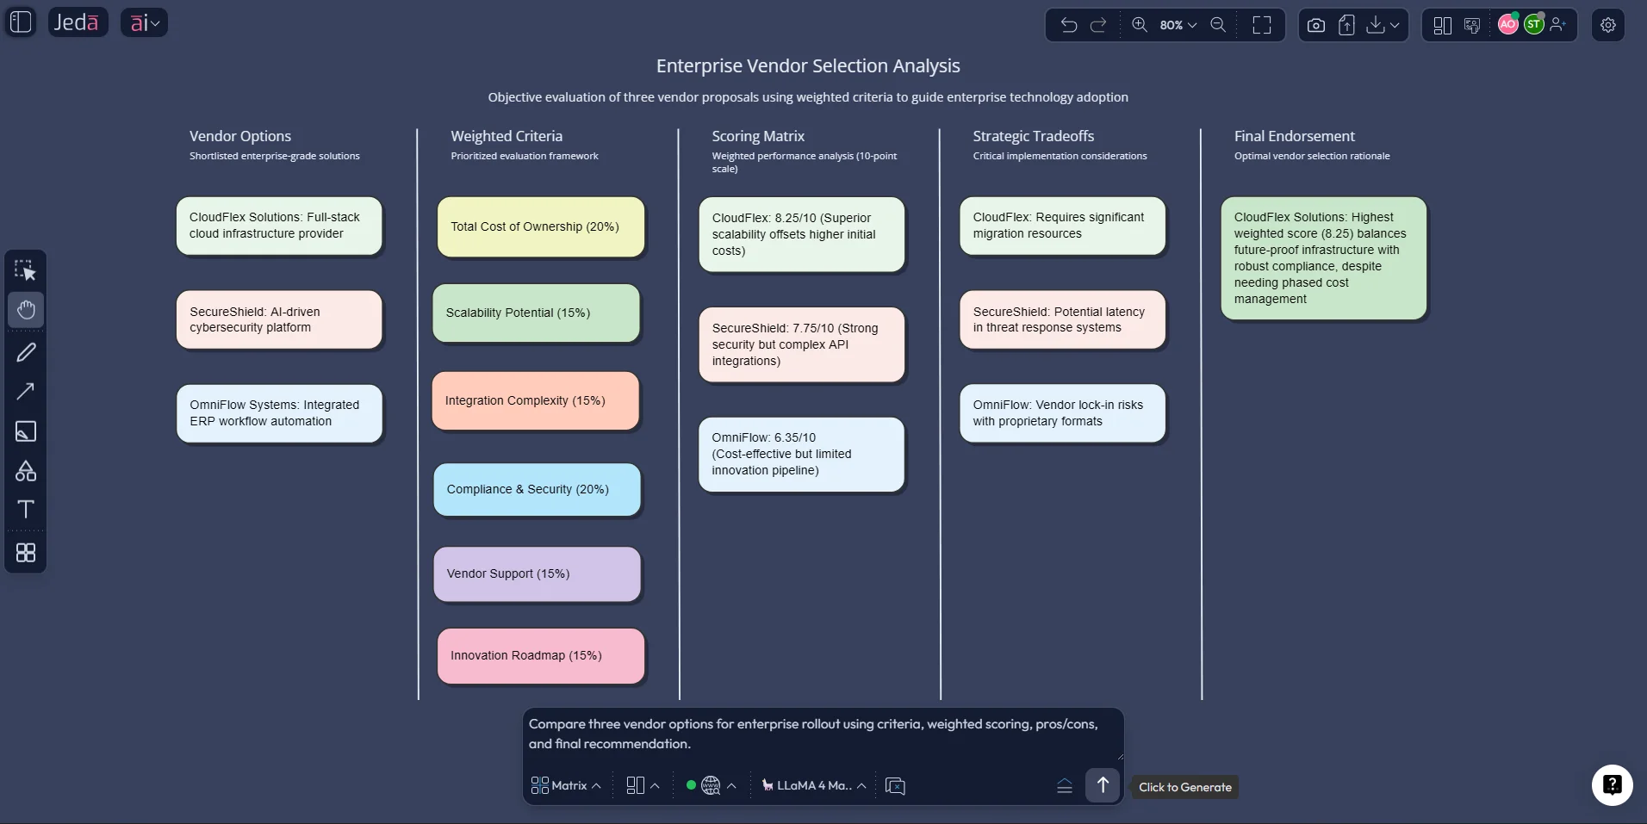Enter fullscreen mode
The width and height of the screenshot is (1647, 824).
[1262, 25]
